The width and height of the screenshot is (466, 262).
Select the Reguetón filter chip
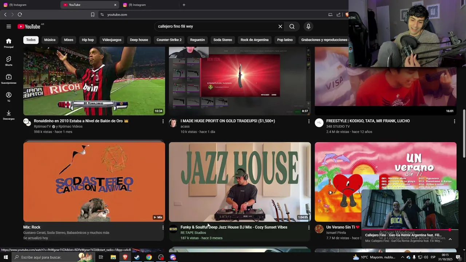(x=197, y=40)
